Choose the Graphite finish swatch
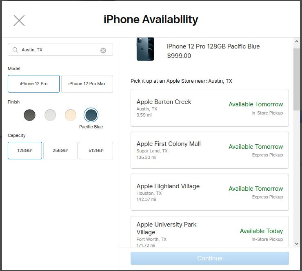 coord(29,115)
